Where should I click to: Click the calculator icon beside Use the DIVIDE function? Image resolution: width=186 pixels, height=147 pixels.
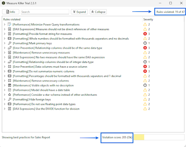tap(9, 109)
